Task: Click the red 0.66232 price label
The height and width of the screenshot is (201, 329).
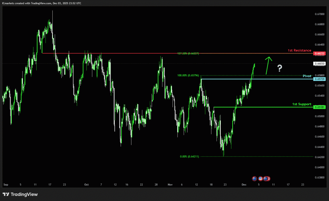Action: 320,53
